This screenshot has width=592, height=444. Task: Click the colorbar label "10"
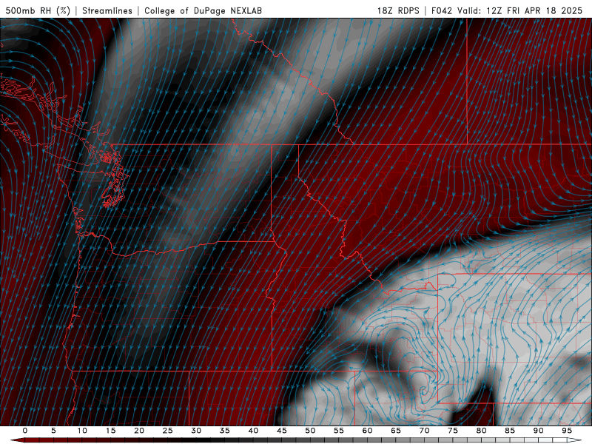[x=82, y=431]
